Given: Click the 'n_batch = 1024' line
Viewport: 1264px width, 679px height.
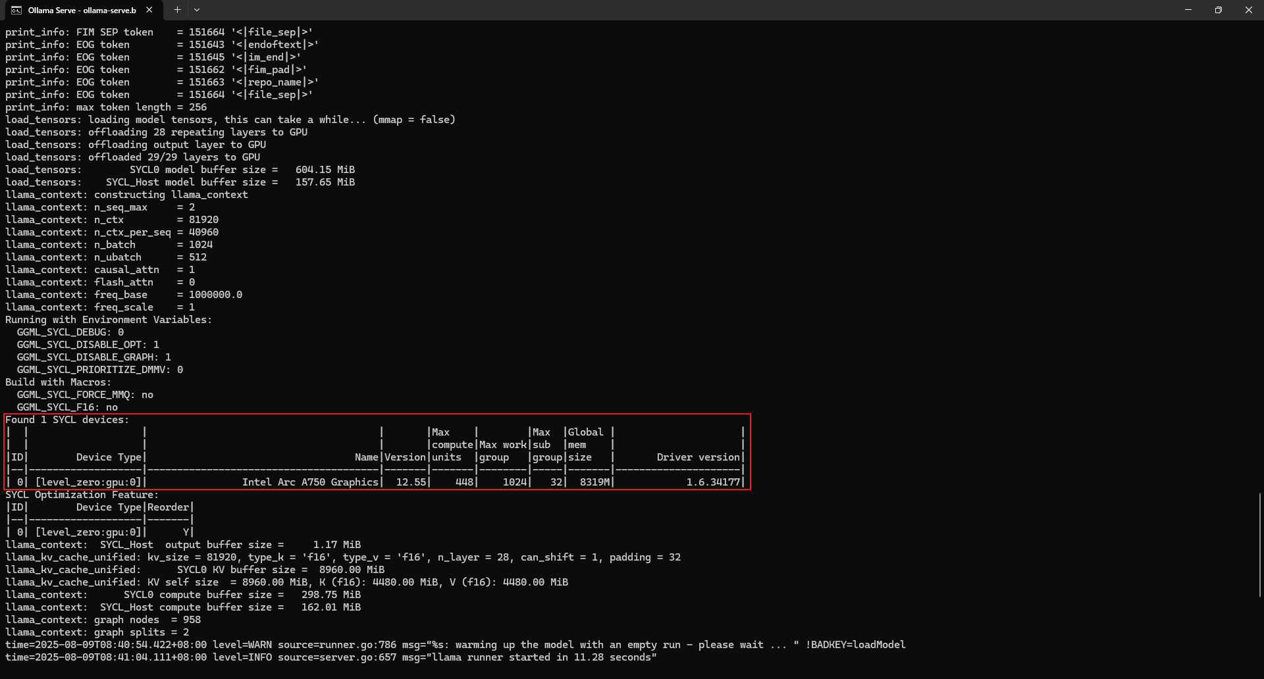Looking at the screenshot, I should point(109,245).
